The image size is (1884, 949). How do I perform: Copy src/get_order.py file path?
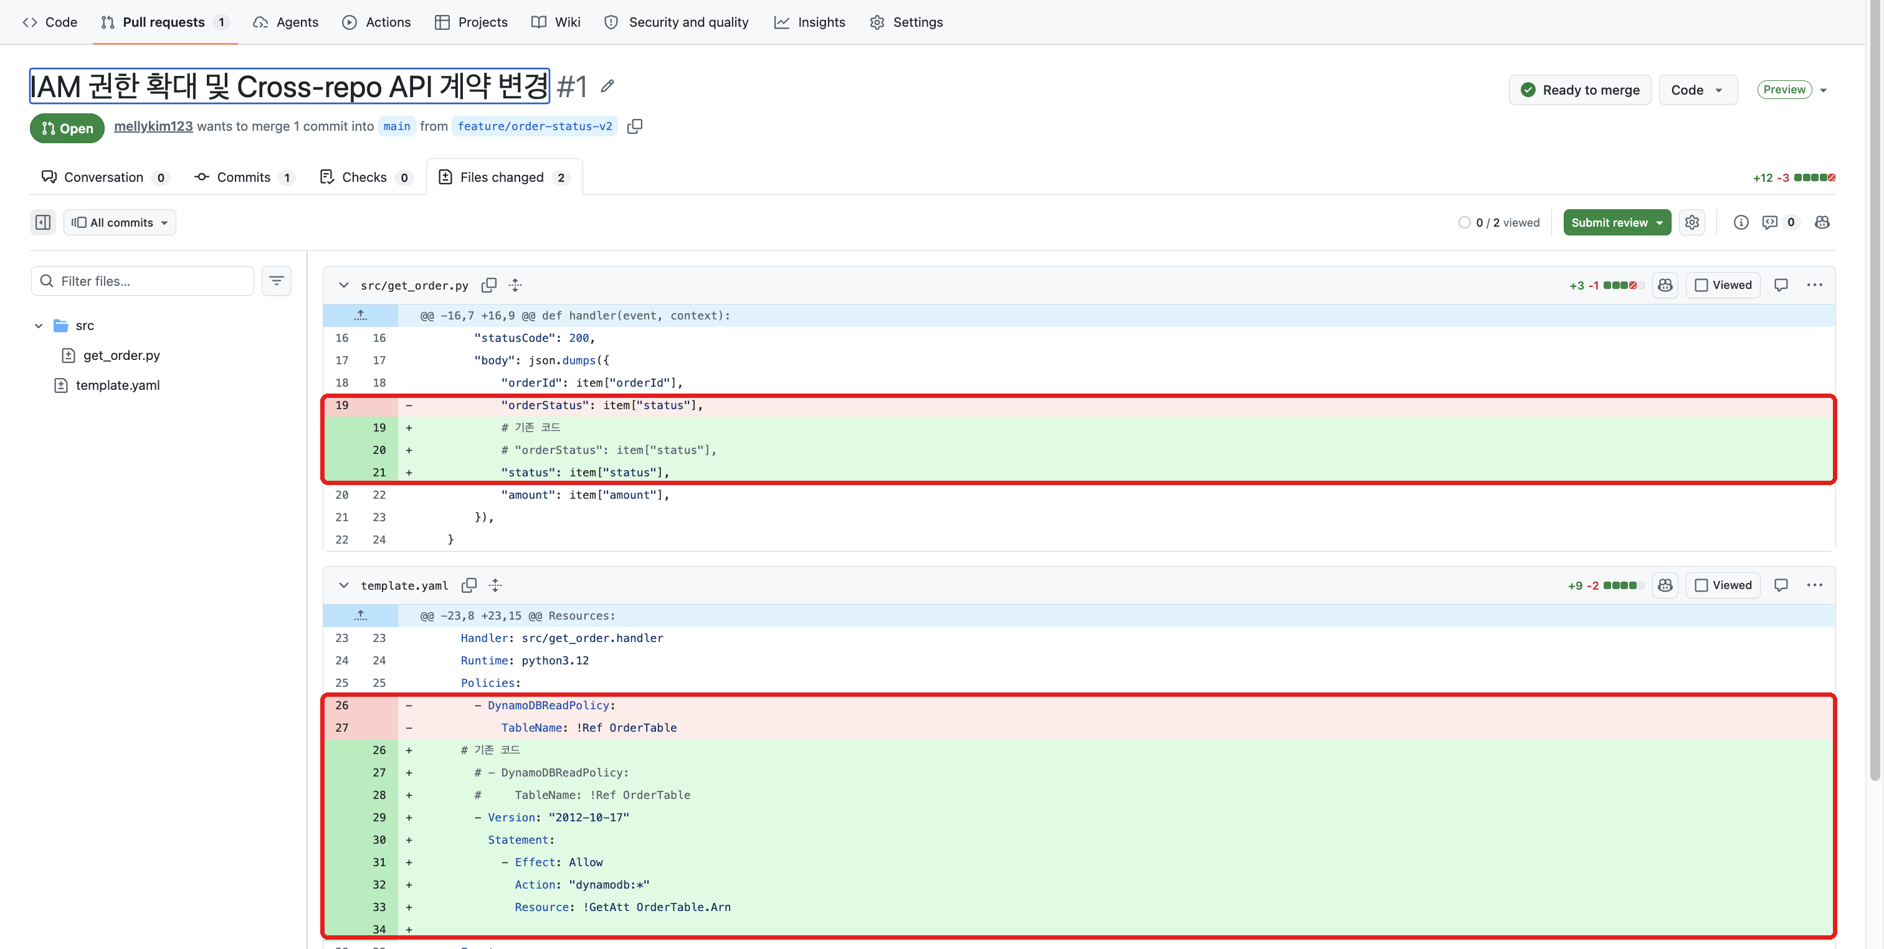[489, 285]
